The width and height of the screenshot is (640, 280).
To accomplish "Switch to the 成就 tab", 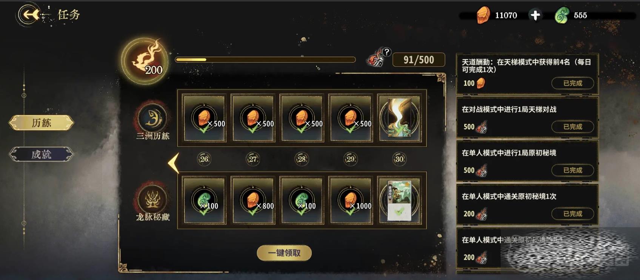I will pos(41,154).
